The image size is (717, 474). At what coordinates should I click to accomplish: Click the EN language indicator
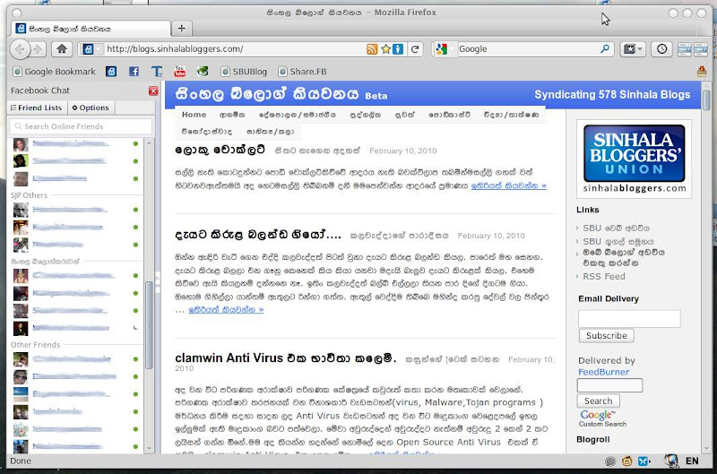tap(692, 461)
